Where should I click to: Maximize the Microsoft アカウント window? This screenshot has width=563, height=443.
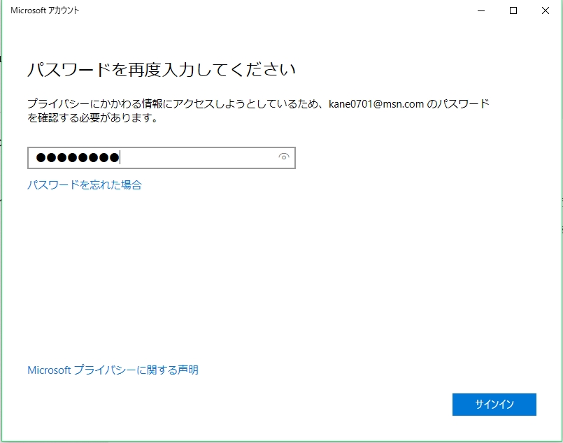(x=513, y=10)
